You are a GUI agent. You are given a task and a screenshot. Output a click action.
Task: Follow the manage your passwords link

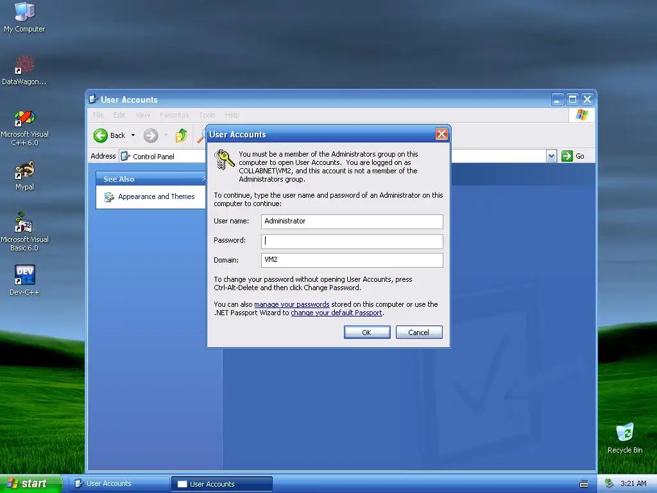[292, 304]
